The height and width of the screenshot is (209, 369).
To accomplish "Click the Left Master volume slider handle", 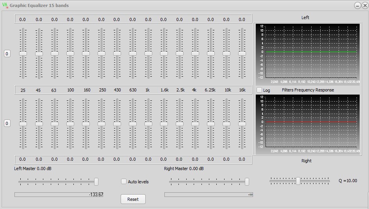I will pyautogui.click(x=96, y=182).
